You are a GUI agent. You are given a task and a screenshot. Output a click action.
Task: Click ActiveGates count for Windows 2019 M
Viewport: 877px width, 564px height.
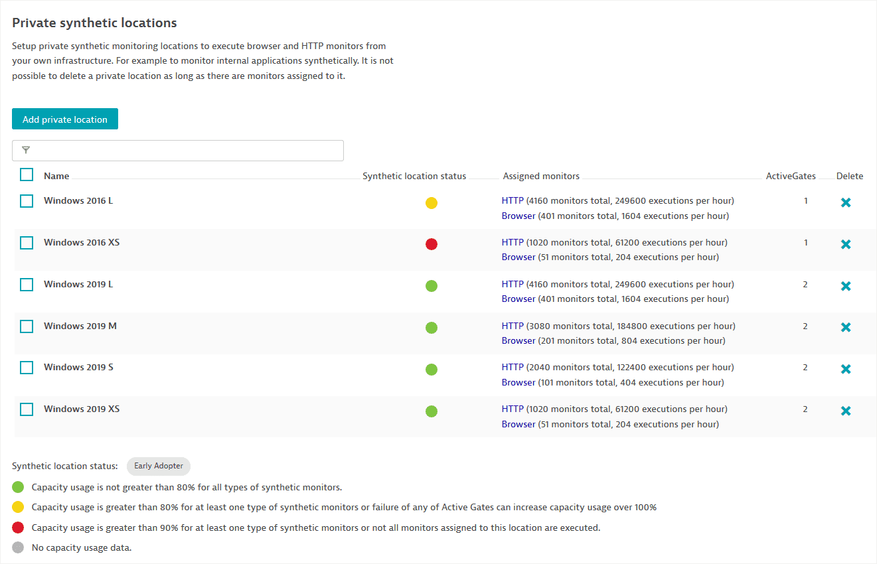pos(805,326)
